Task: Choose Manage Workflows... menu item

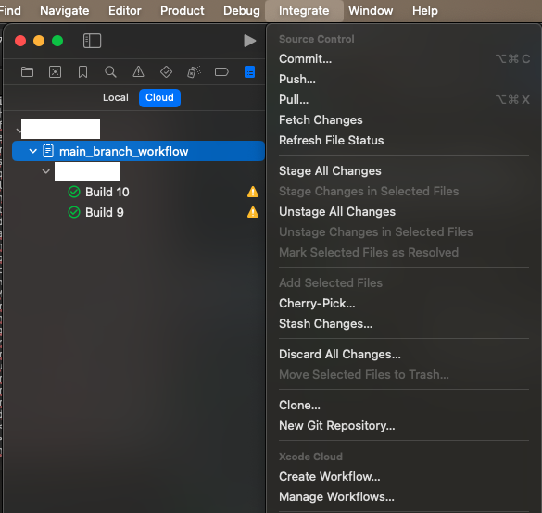Action: coord(404,496)
